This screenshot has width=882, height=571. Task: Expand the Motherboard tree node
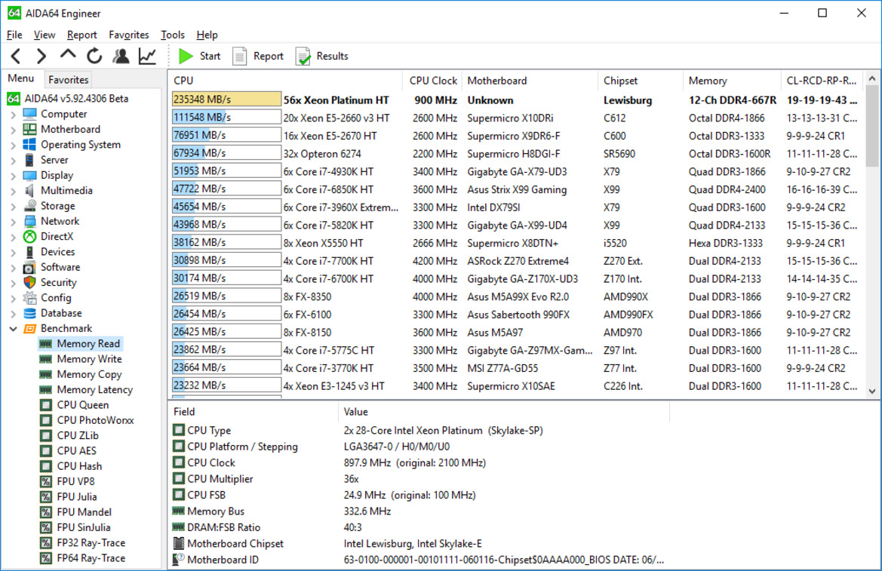pyautogui.click(x=13, y=130)
